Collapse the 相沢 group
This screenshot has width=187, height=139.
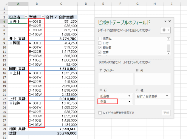[x=11, y=103]
